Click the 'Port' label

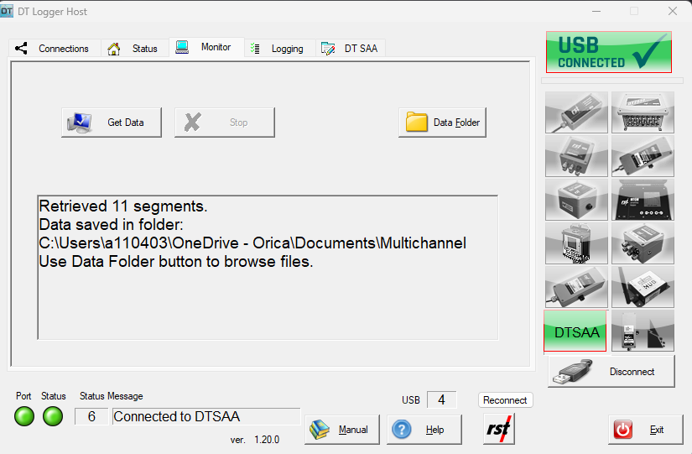tap(23, 396)
